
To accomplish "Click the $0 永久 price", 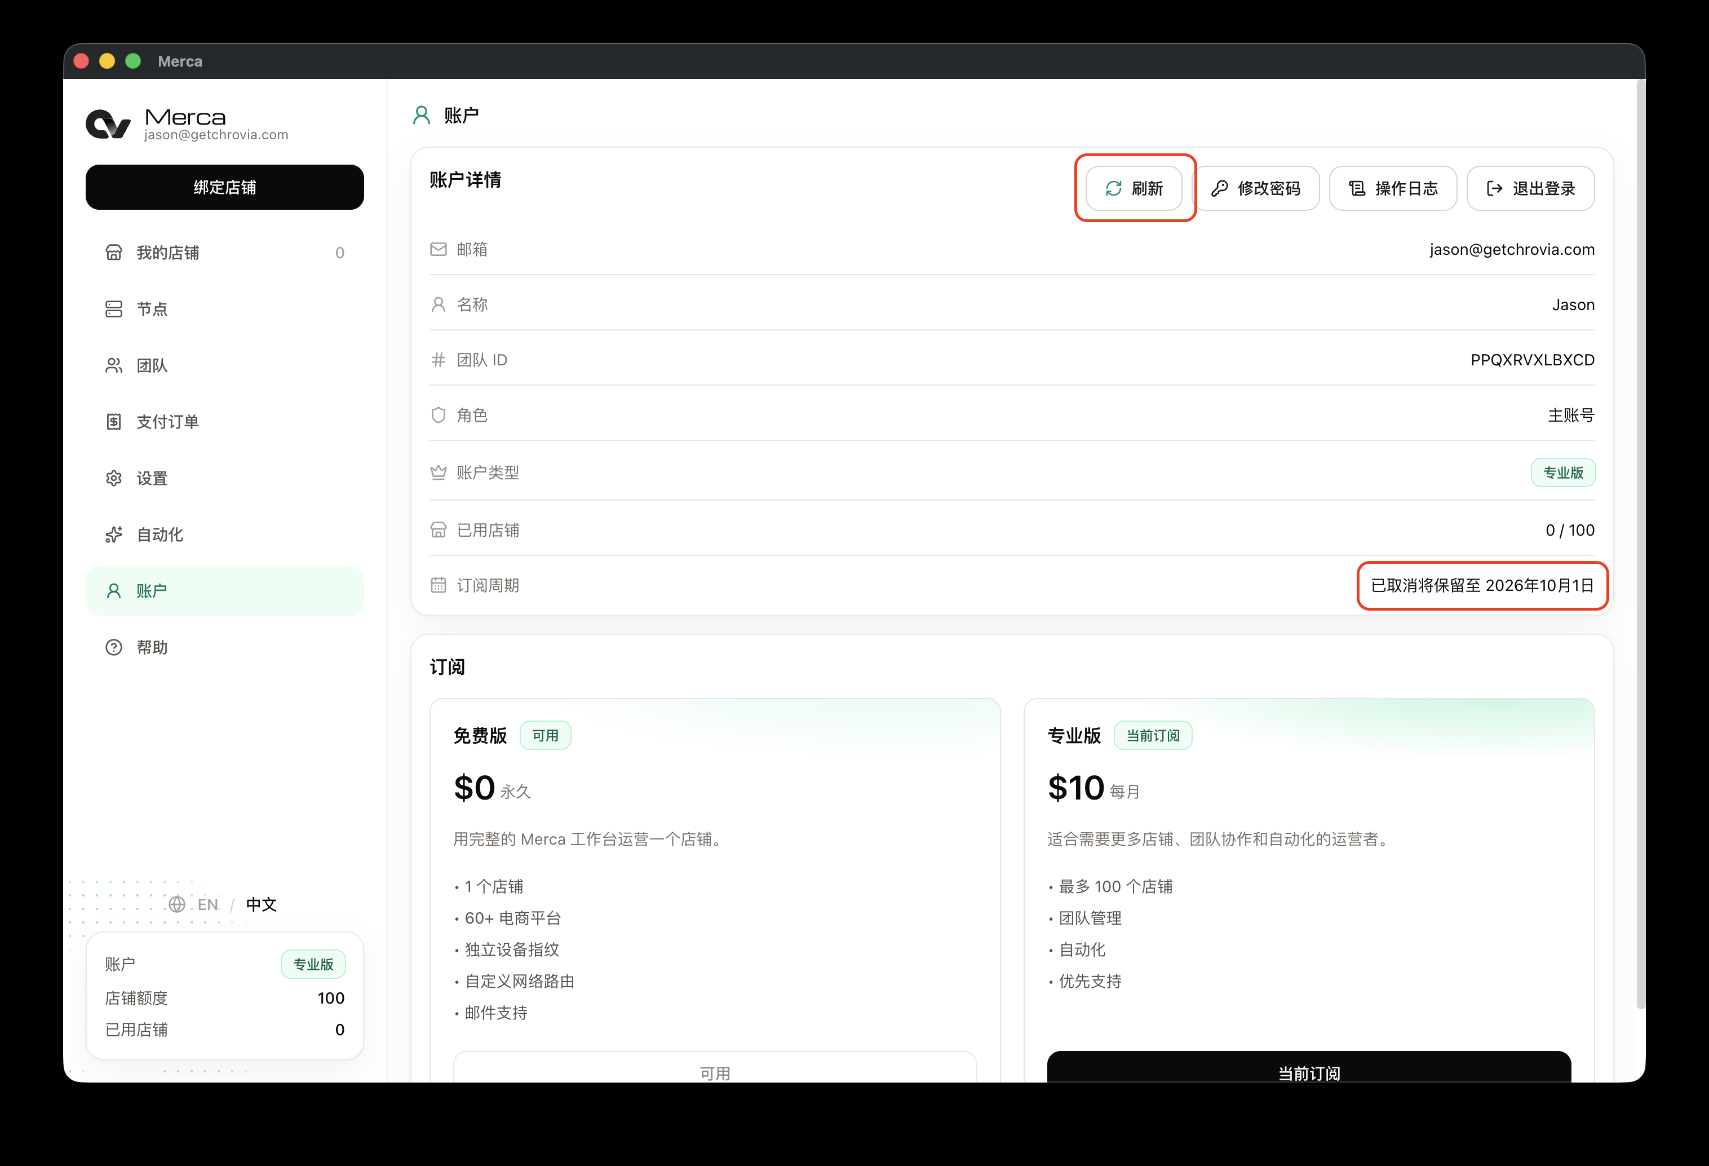I will click(492, 788).
